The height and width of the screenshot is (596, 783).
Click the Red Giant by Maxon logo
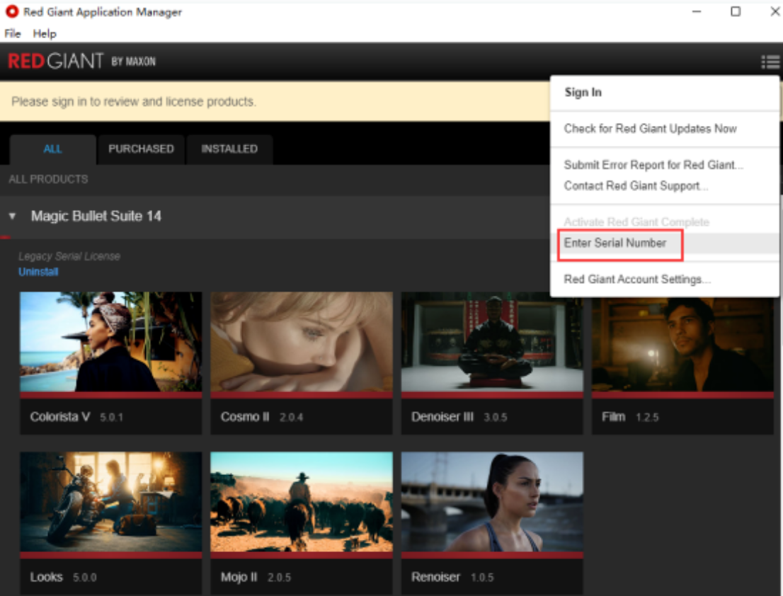pyautogui.click(x=82, y=62)
